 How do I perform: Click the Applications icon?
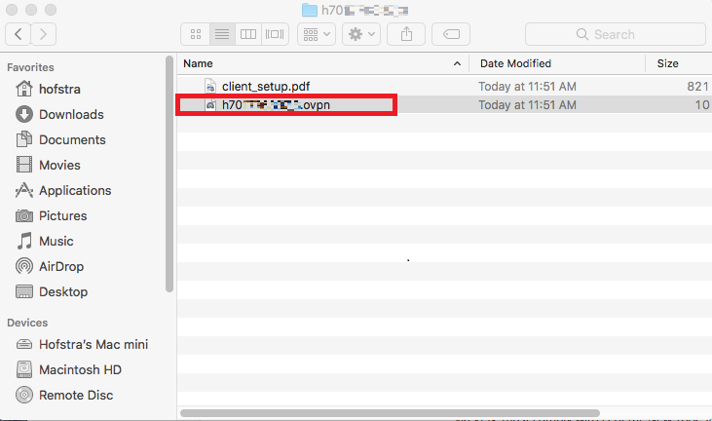(x=24, y=190)
